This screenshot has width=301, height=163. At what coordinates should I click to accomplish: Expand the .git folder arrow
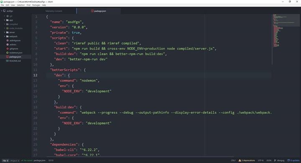point(5,16)
